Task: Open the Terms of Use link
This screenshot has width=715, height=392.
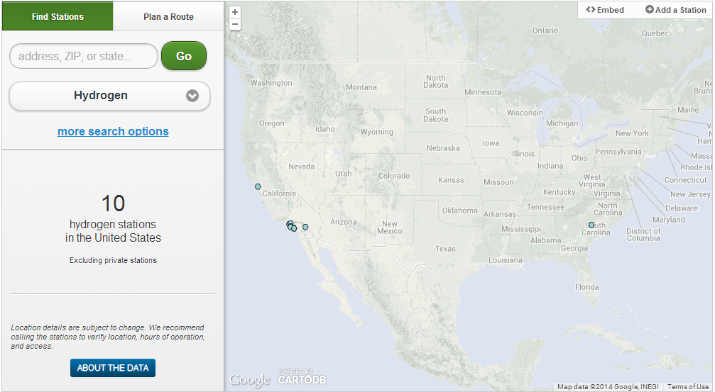Action: (x=687, y=386)
